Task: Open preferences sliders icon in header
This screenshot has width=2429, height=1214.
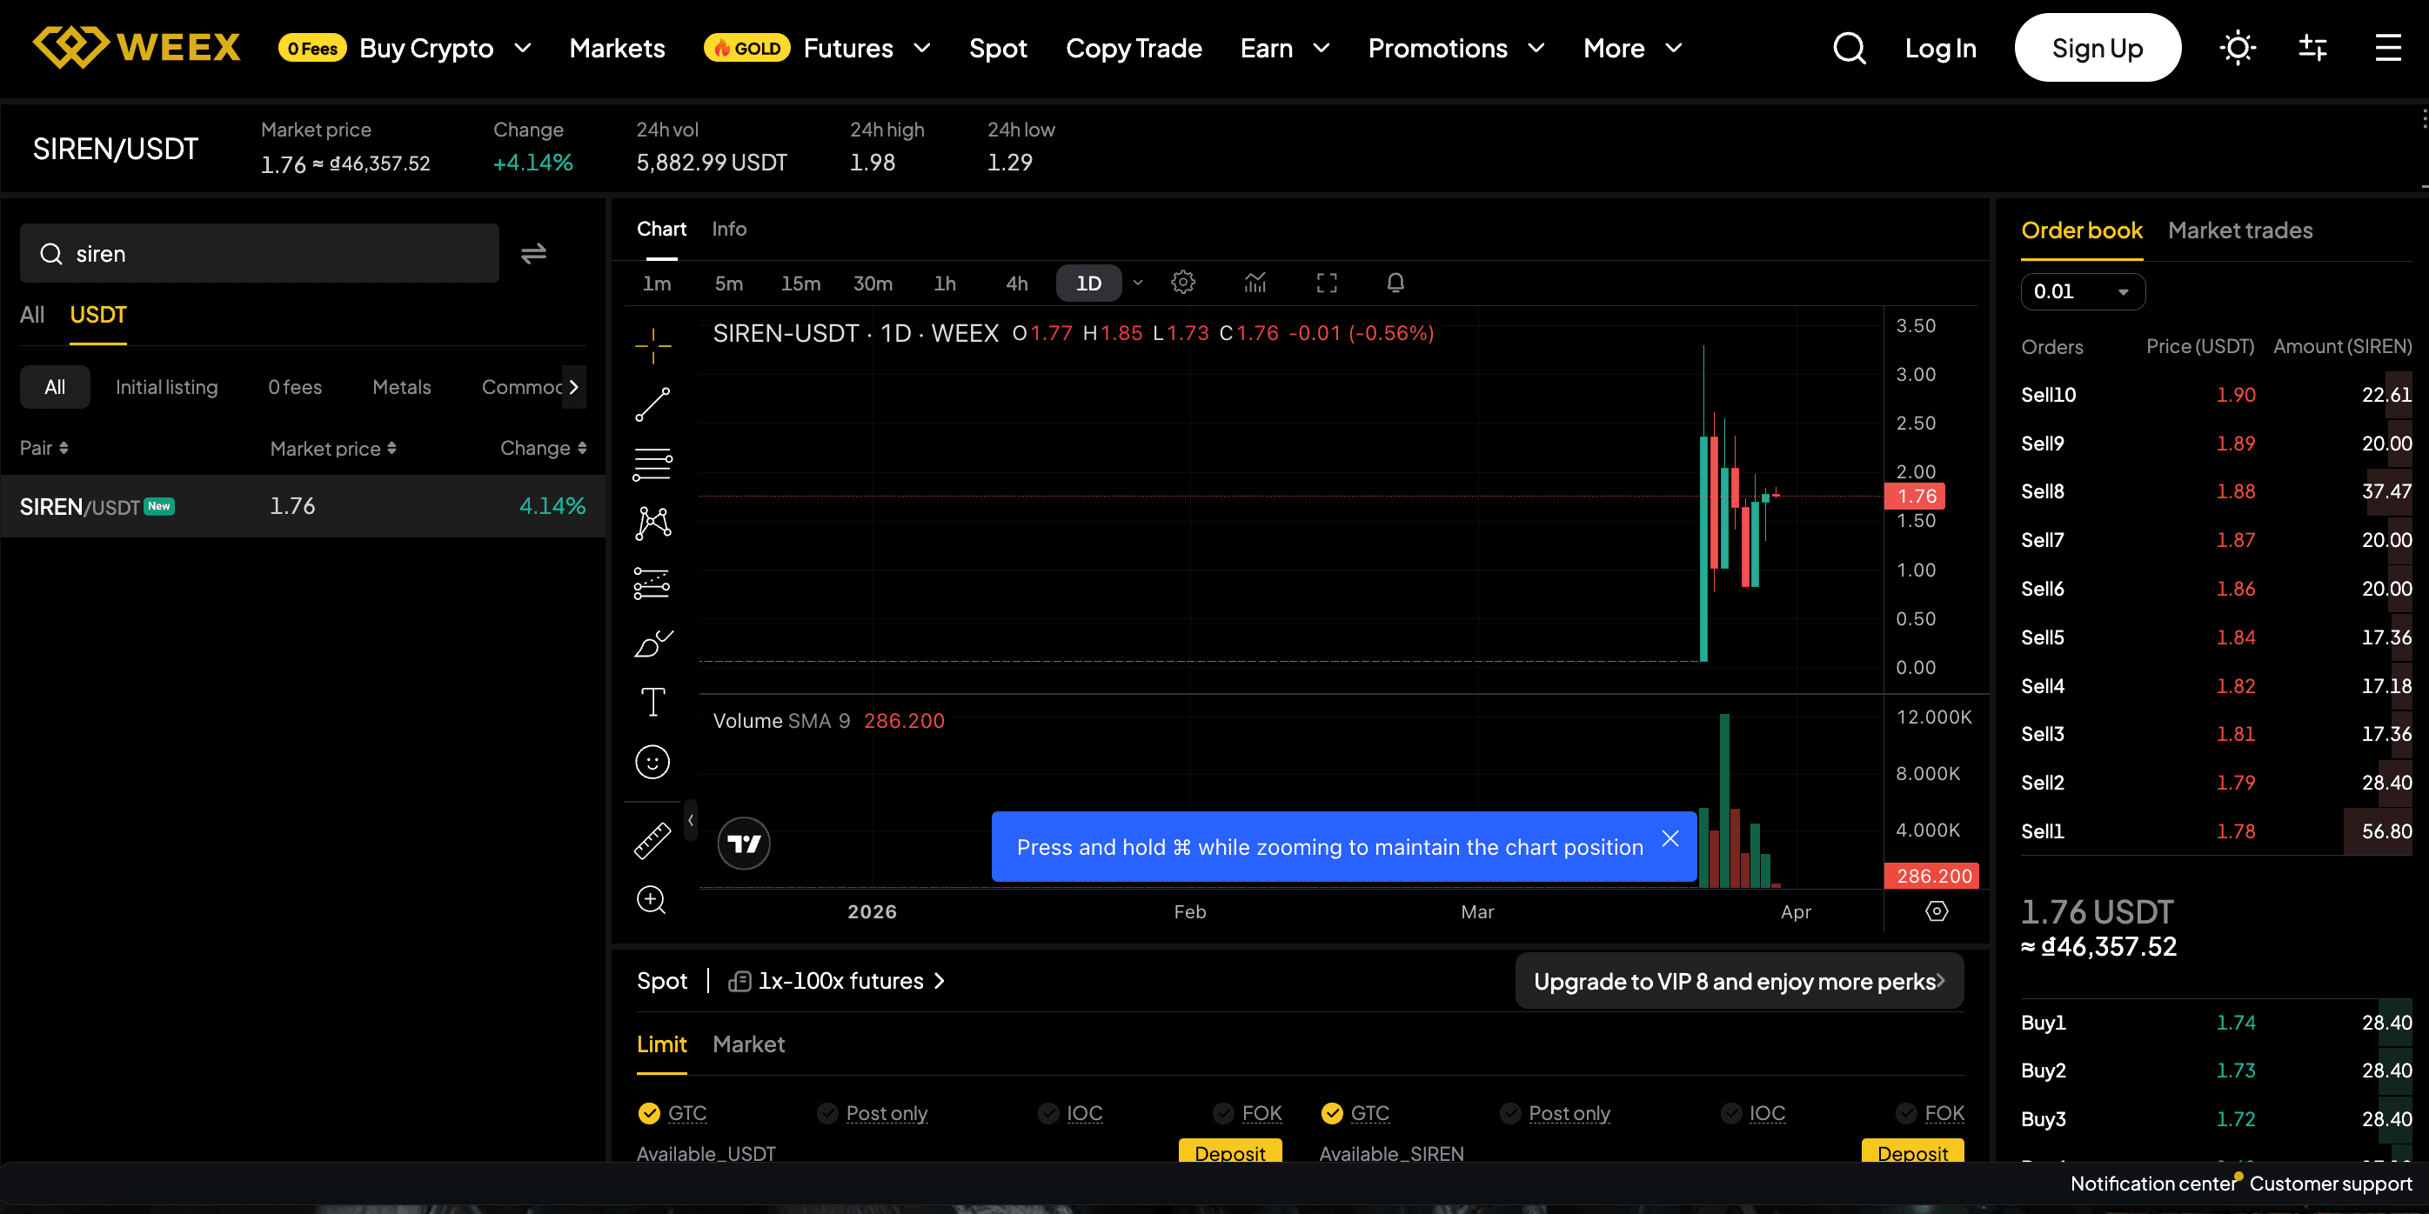Action: [x=2312, y=48]
